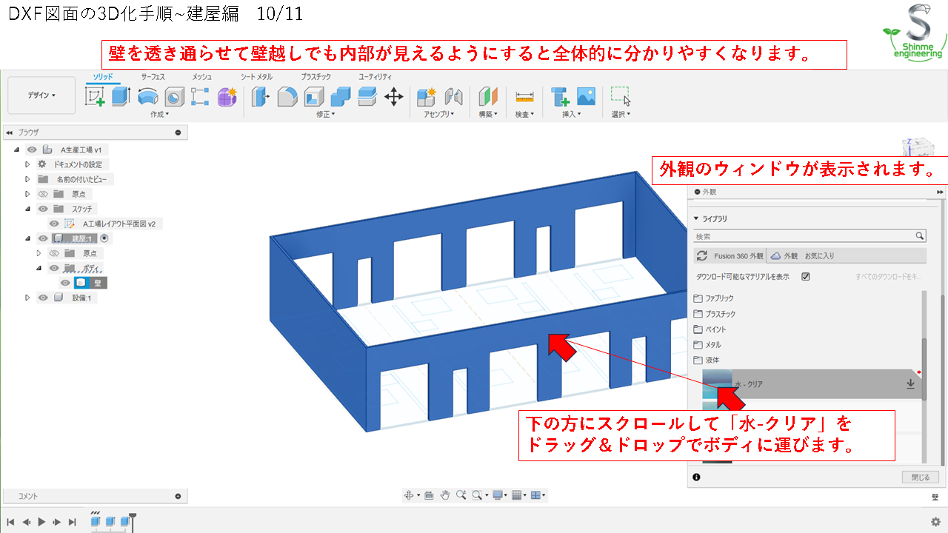Activate 建屋:1 component radio button
The height and width of the screenshot is (533, 948).
tap(104, 238)
